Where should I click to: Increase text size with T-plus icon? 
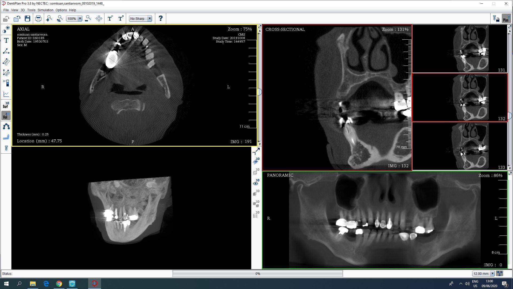click(121, 18)
